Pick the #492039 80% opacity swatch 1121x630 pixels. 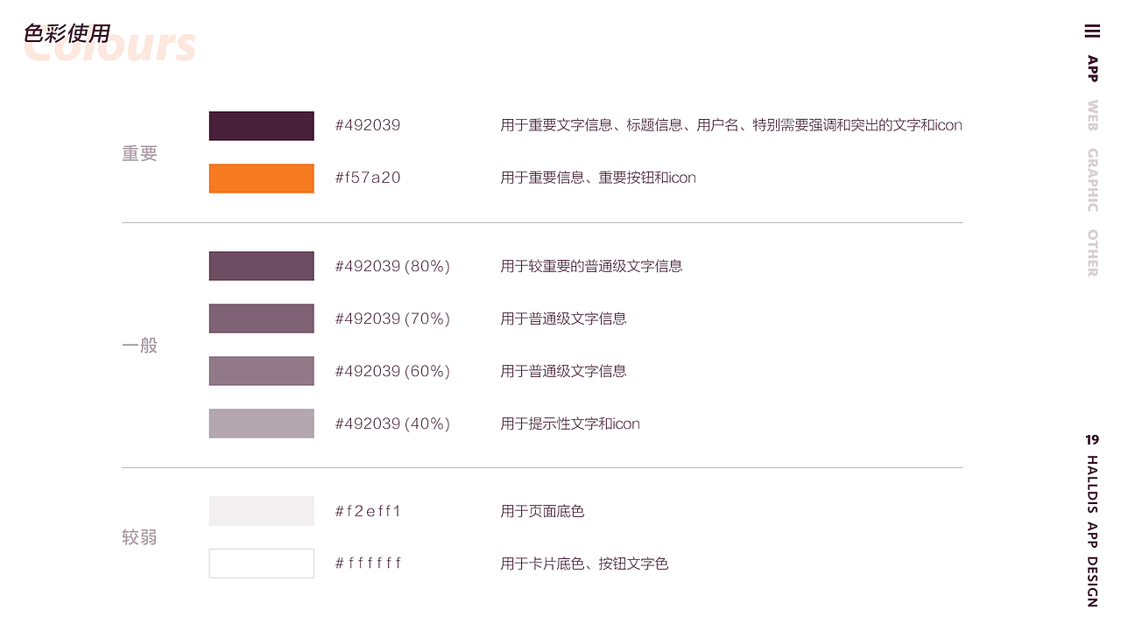(261, 266)
